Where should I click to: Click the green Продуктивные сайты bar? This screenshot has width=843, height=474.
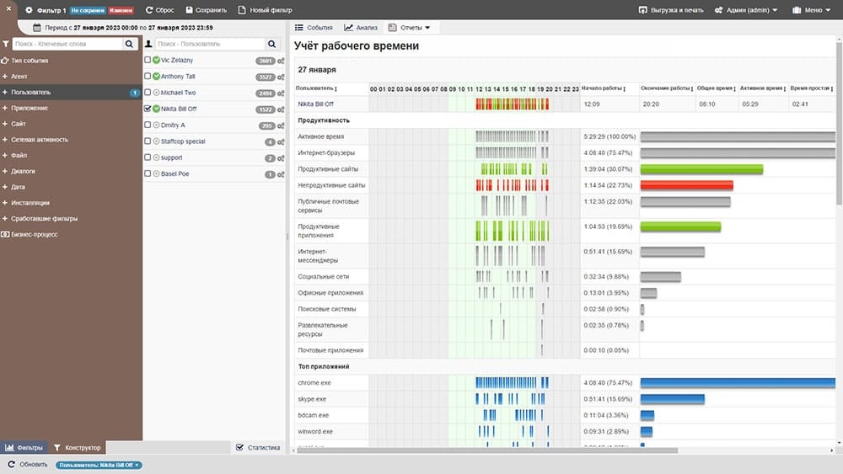pyautogui.click(x=701, y=169)
